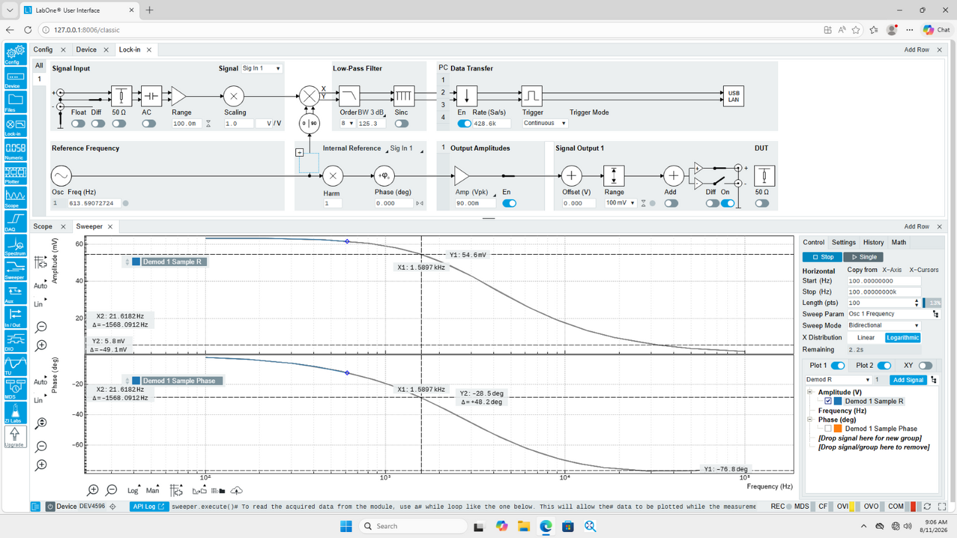The height and width of the screenshot is (538, 957).
Task: Open the Sweeper Settings tab
Action: click(x=844, y=243)
